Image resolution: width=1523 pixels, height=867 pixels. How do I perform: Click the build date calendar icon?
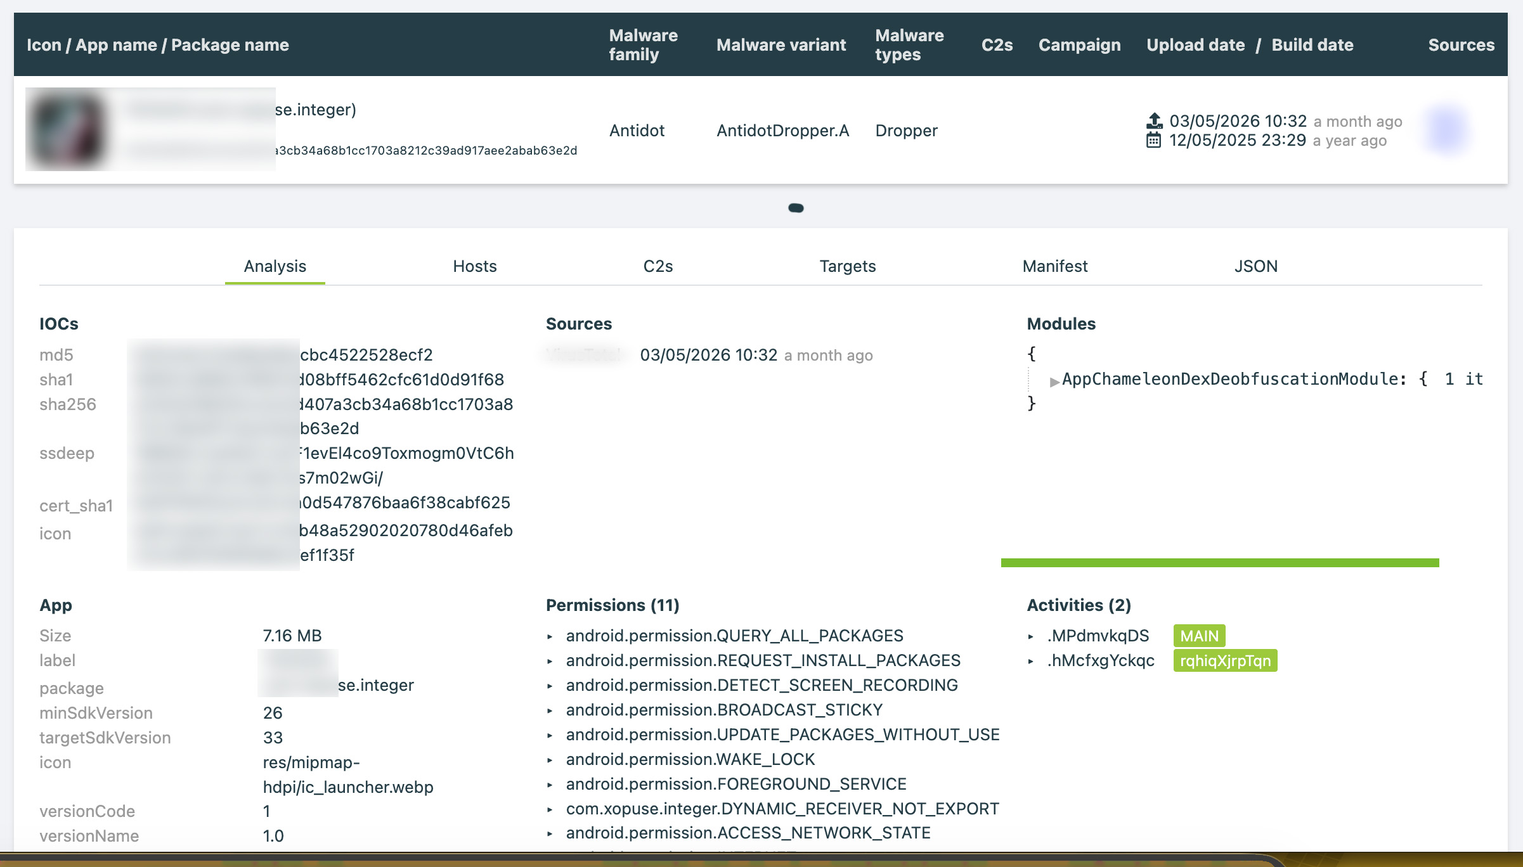click(x=1154, y=140)
